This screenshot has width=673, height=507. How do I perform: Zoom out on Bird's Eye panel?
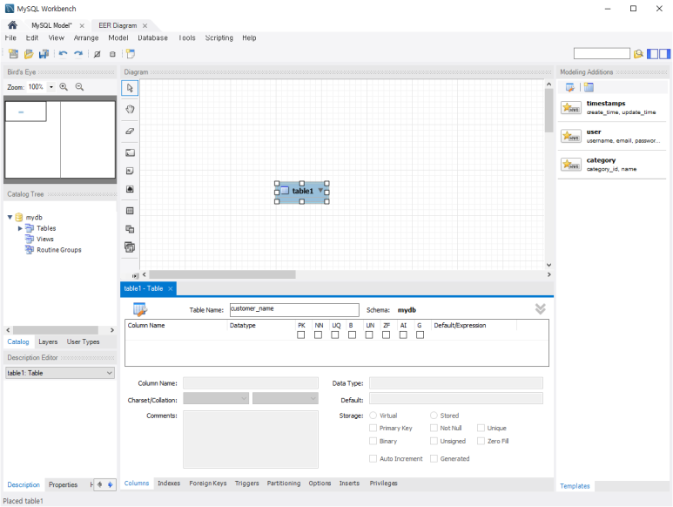pos(79,87)
